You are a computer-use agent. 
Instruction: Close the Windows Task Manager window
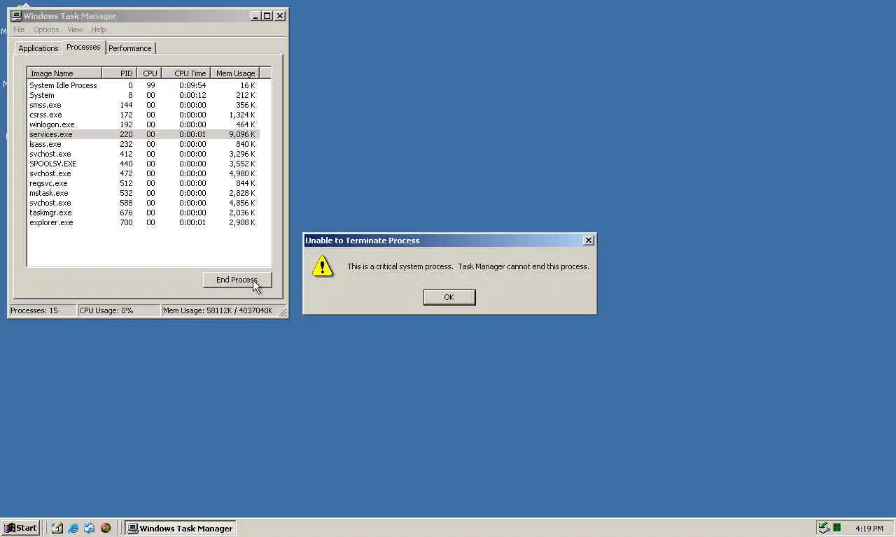click(280, 15)
